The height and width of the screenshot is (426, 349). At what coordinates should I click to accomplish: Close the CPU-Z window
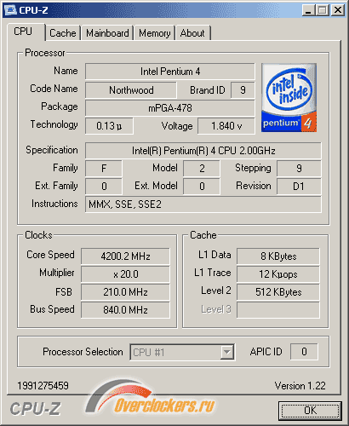(x=338, y=10)
